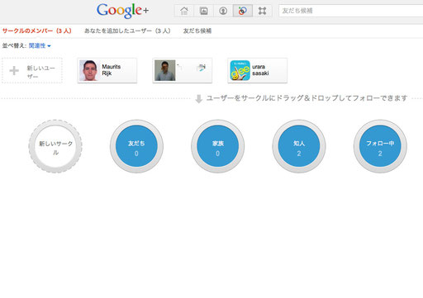Open the Profile icon in toolbar
The height and width of the screenshot is (298, 423).
click(223, 11)
